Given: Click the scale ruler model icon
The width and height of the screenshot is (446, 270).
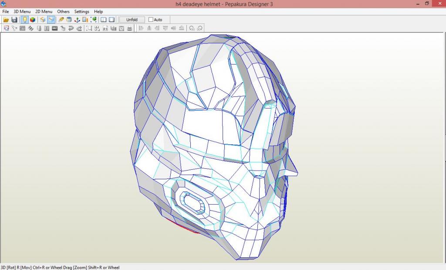Looking at the screenshot, I should coord(85,20).
